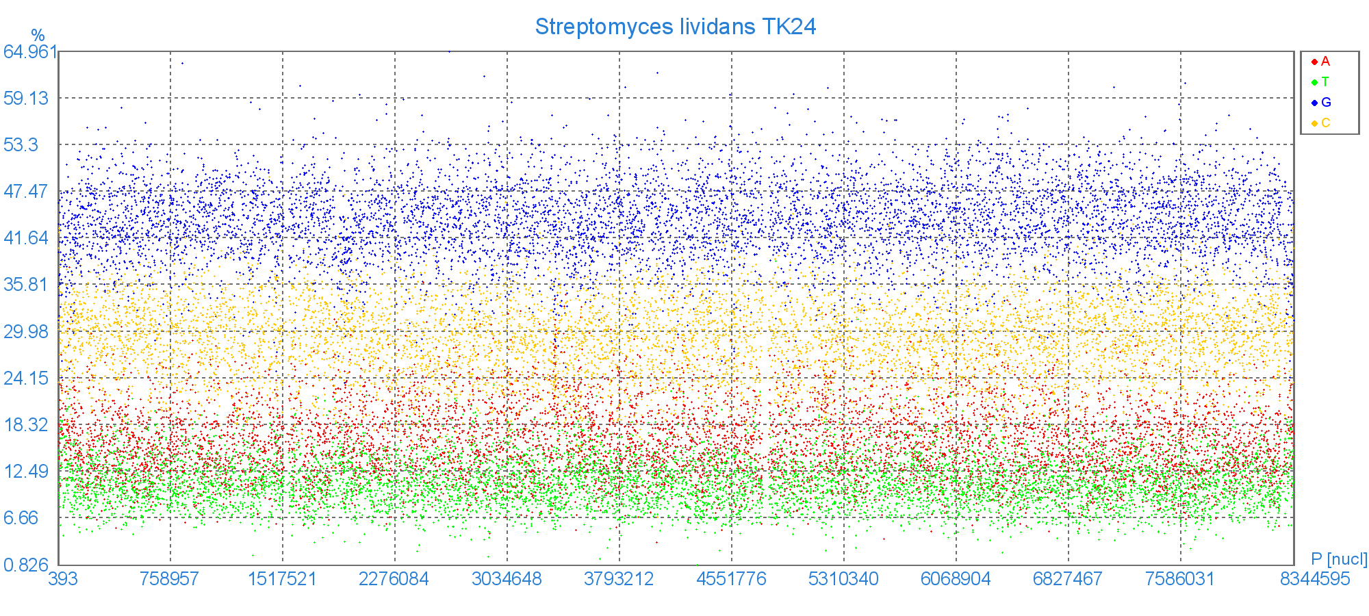This screenshot has height=616, width=1369.
Task: Click x-axis position 6068904
Action: (x=956, y=579)
